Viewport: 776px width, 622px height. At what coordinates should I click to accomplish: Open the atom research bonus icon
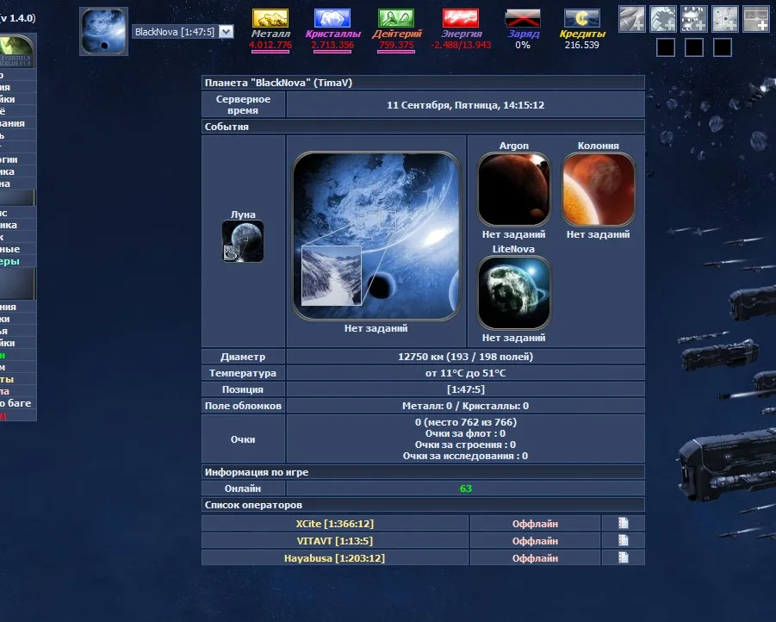tap(725, 19)
